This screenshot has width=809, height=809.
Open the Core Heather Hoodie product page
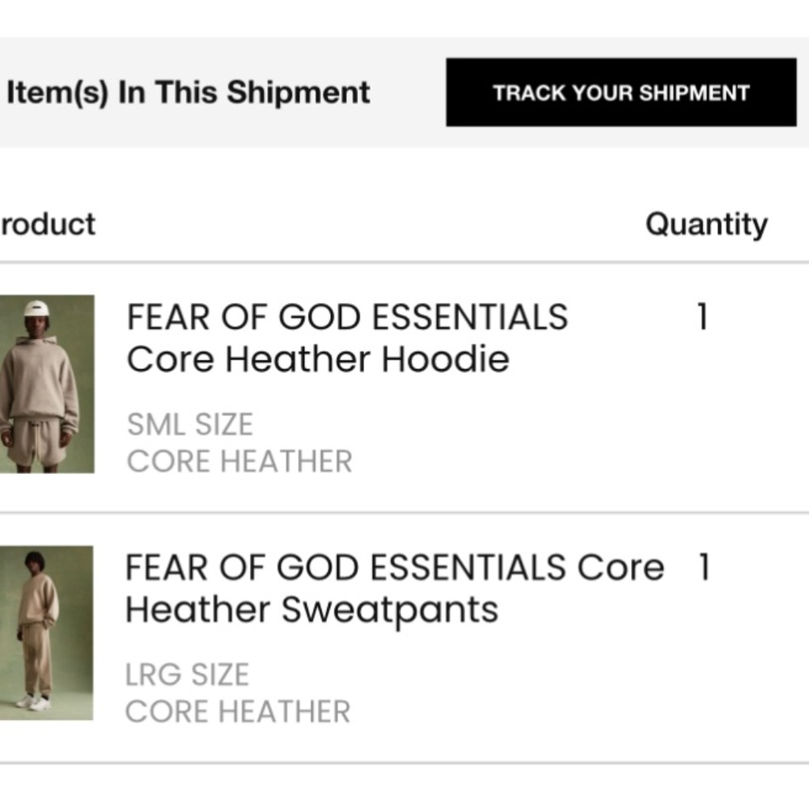346,337
